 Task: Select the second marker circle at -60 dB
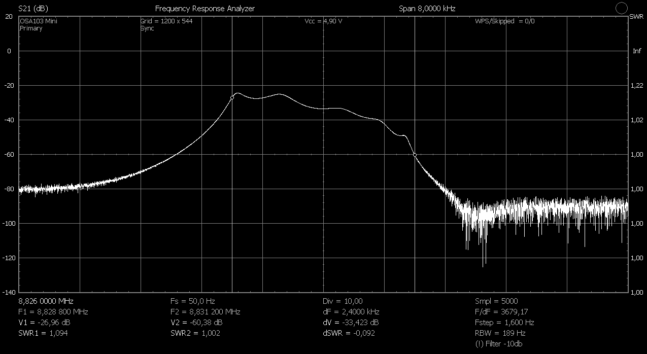pos(415,155)
